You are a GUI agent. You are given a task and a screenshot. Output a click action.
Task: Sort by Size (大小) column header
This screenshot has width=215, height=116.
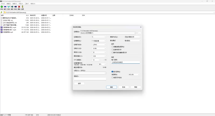[27, 15]
